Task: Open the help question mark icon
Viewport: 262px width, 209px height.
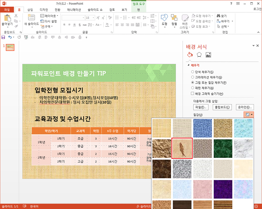Action: [231, 3]
